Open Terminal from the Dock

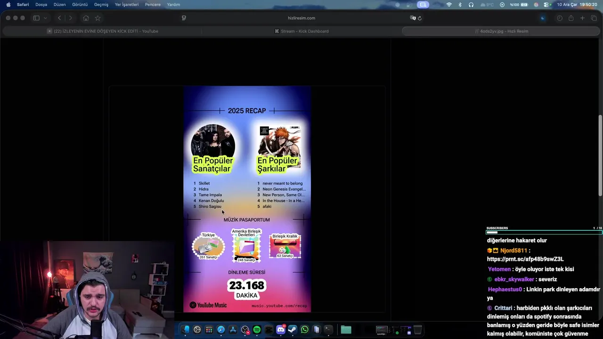[x=328, y=330]
